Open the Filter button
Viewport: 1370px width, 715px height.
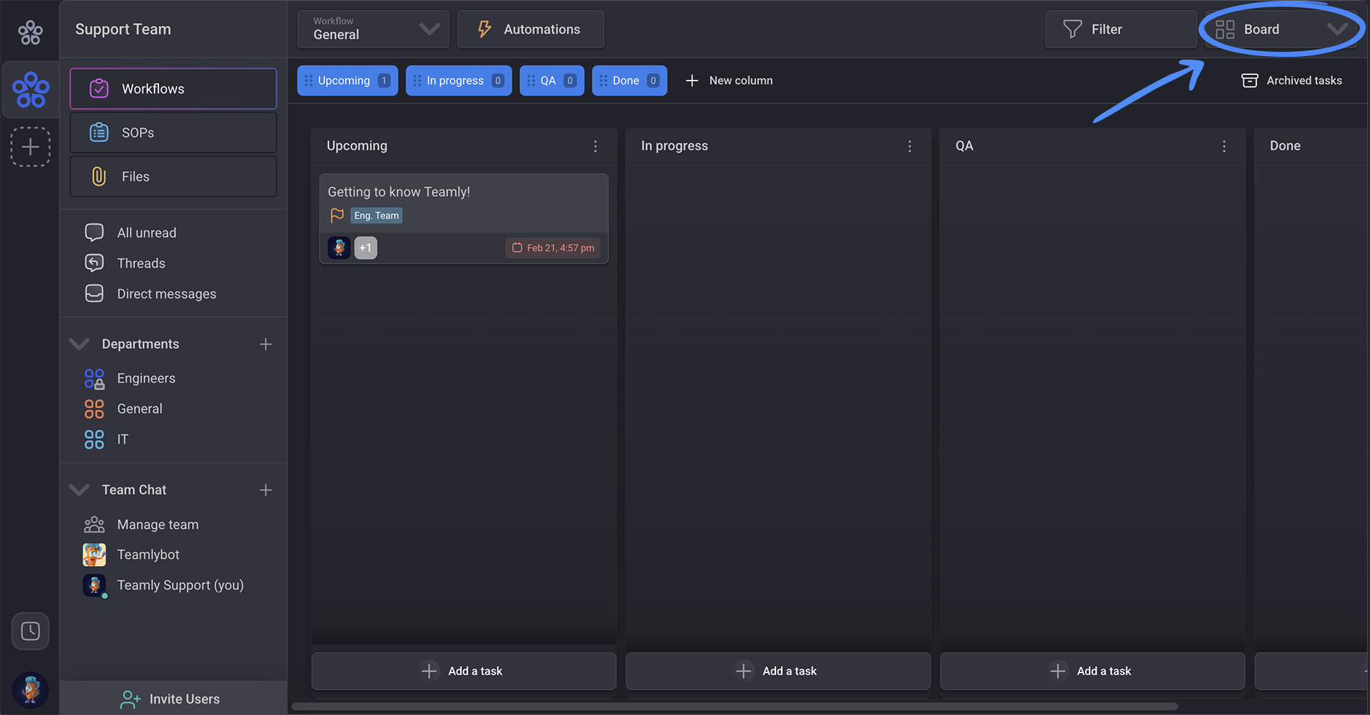pos(1121,29)
